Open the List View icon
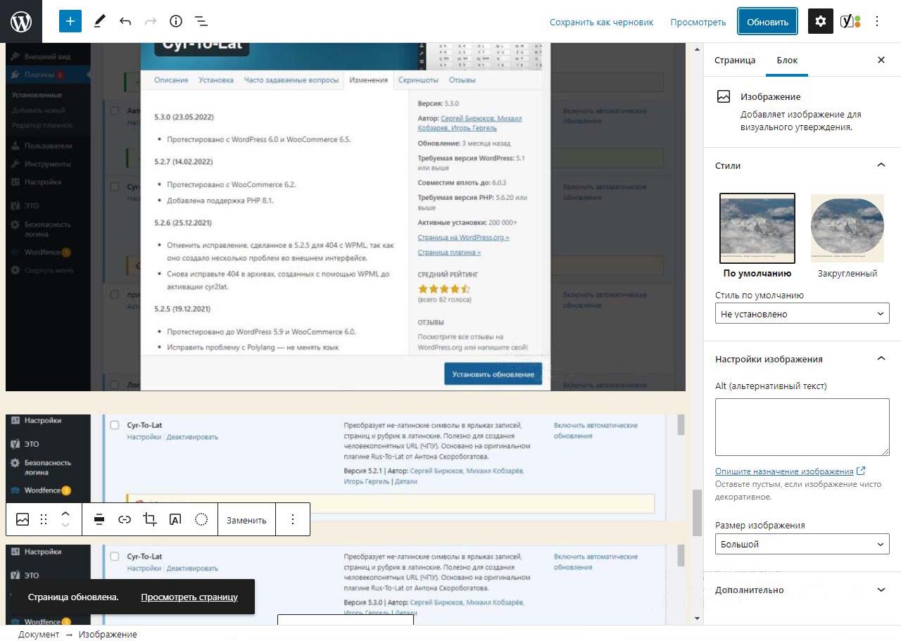This screenshot has height=641, width=901. click(201, 21)
